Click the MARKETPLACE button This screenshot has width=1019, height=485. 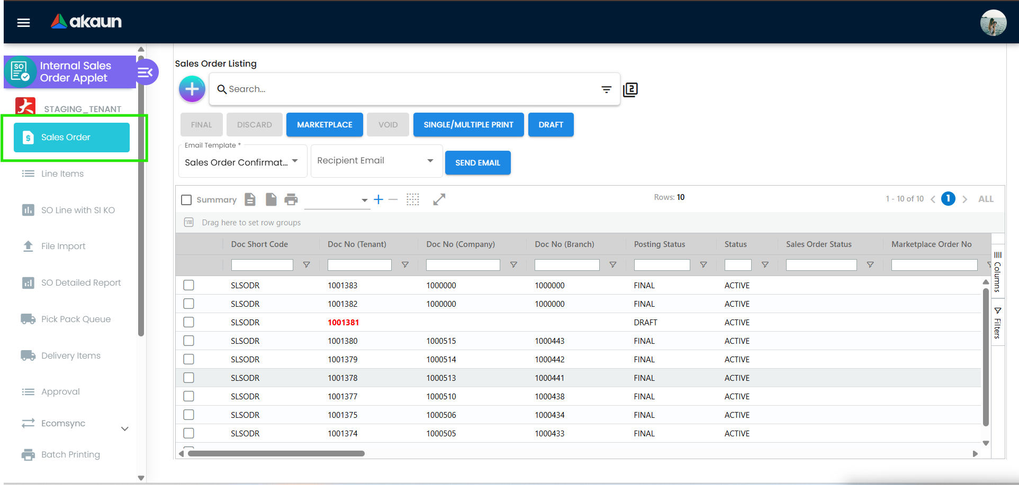(324, 125)
